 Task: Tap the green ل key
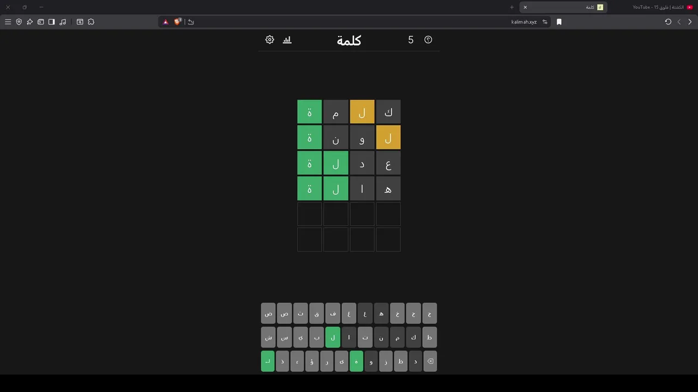(333, 337)
